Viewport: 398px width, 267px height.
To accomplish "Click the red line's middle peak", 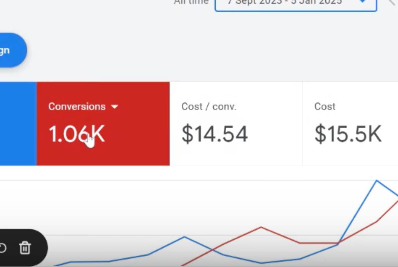I will point(261,227).
